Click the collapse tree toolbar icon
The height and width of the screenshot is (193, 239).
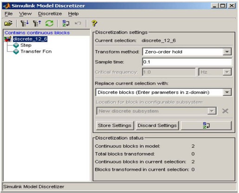pyautogui.click(x=37, y=23)
